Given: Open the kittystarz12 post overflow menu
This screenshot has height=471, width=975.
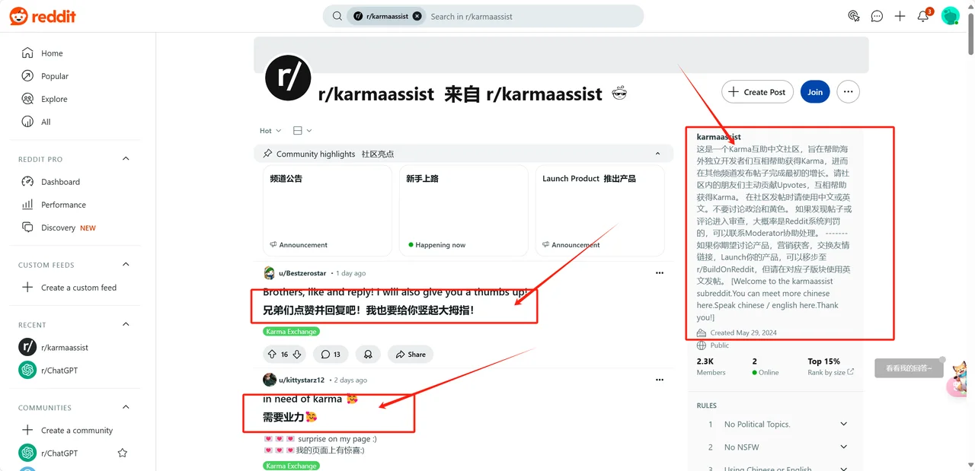Looking at the screenshot, I should (660, 380).
